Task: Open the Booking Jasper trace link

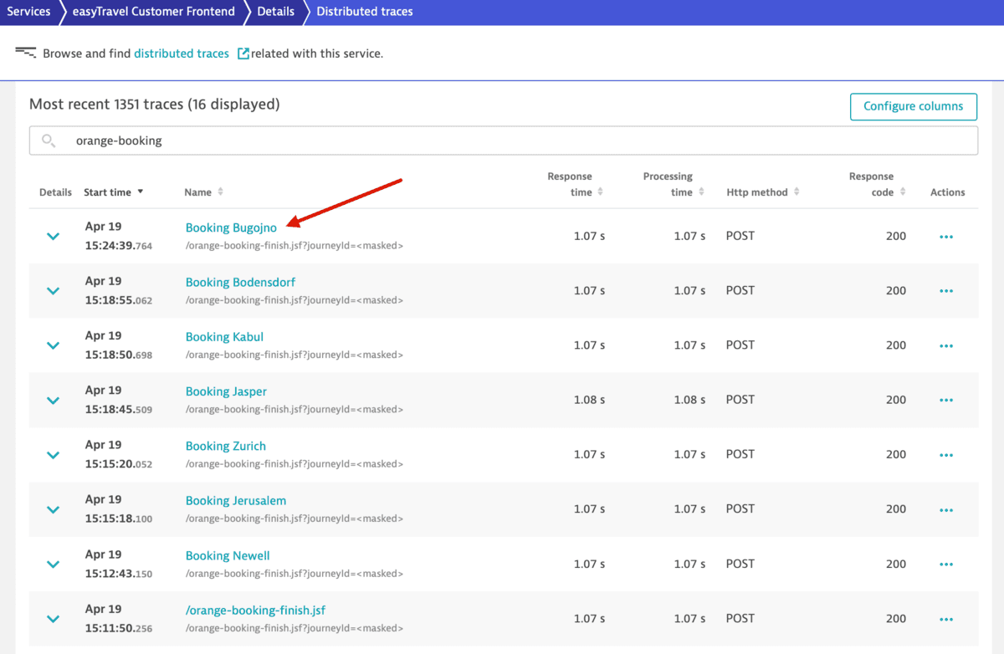Action: pyautogui.click(x=226, y=391)
